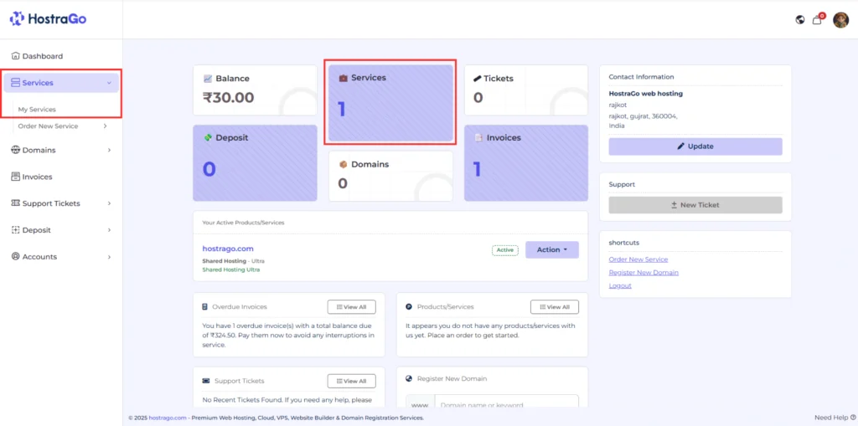This screenshot has height=426, width=858.
Task: Open the Balance ₹30.00 card
Action: pos(255,90)
